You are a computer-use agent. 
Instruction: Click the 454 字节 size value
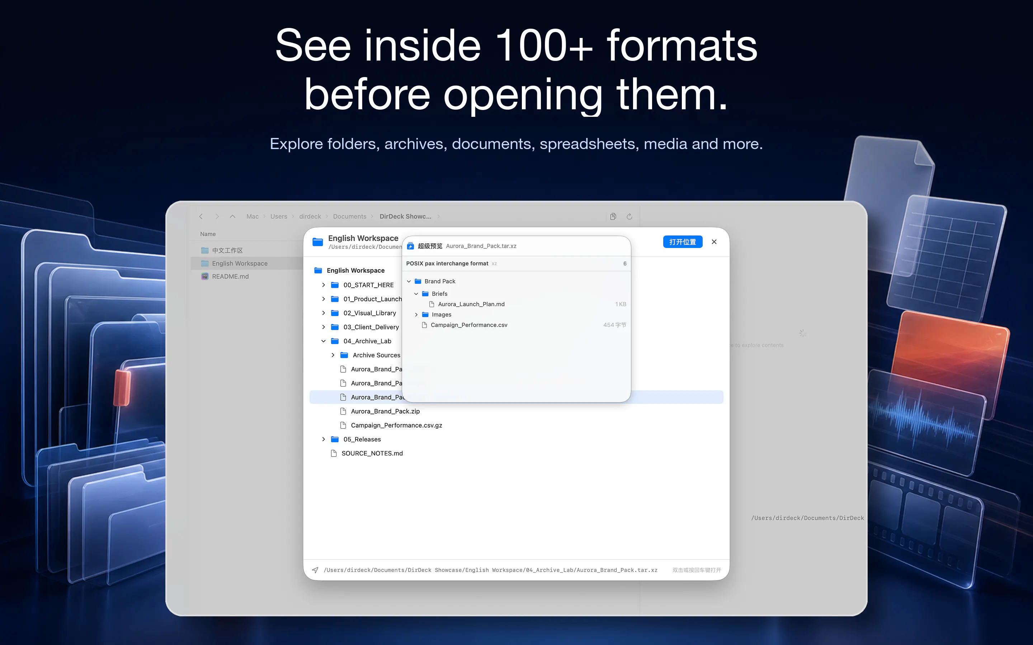click(615, 325)
